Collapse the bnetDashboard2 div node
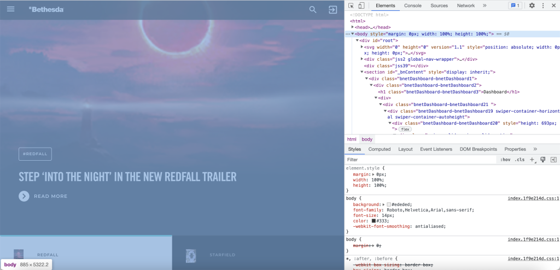The height and width of the screenshot is (270, 560). click(371, 85)
